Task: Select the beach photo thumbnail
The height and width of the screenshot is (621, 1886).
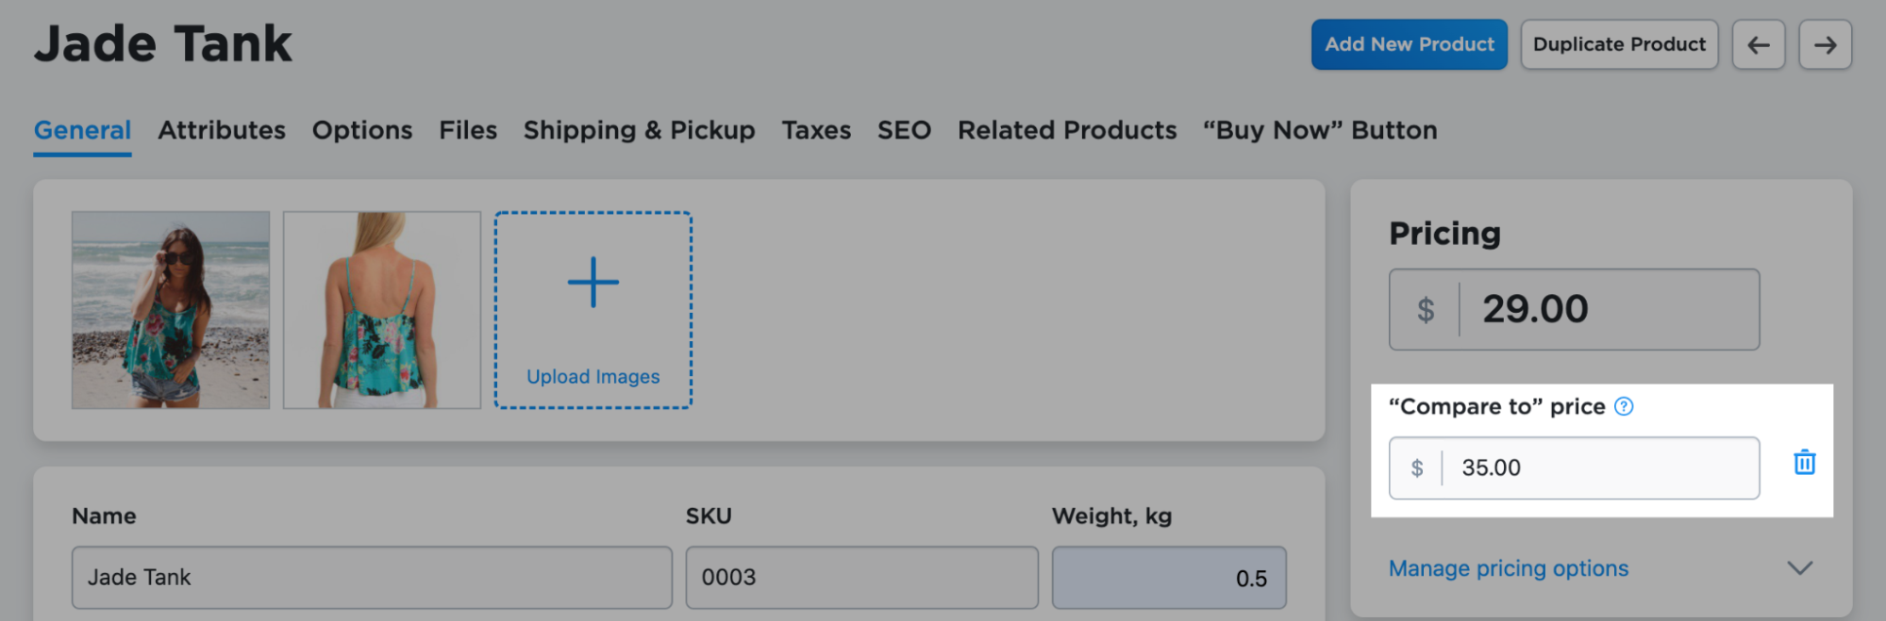Action: [172, 311]
